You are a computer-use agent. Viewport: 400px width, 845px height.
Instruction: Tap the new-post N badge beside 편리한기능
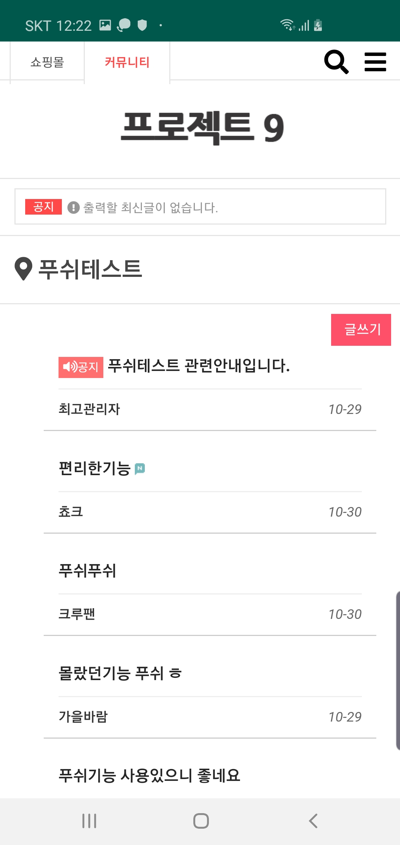pyautogui.click(x=140, y=469)
